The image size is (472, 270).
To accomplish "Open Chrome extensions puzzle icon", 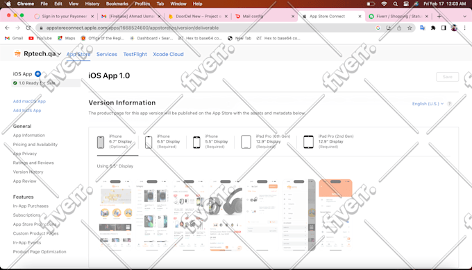I will 433,28.
